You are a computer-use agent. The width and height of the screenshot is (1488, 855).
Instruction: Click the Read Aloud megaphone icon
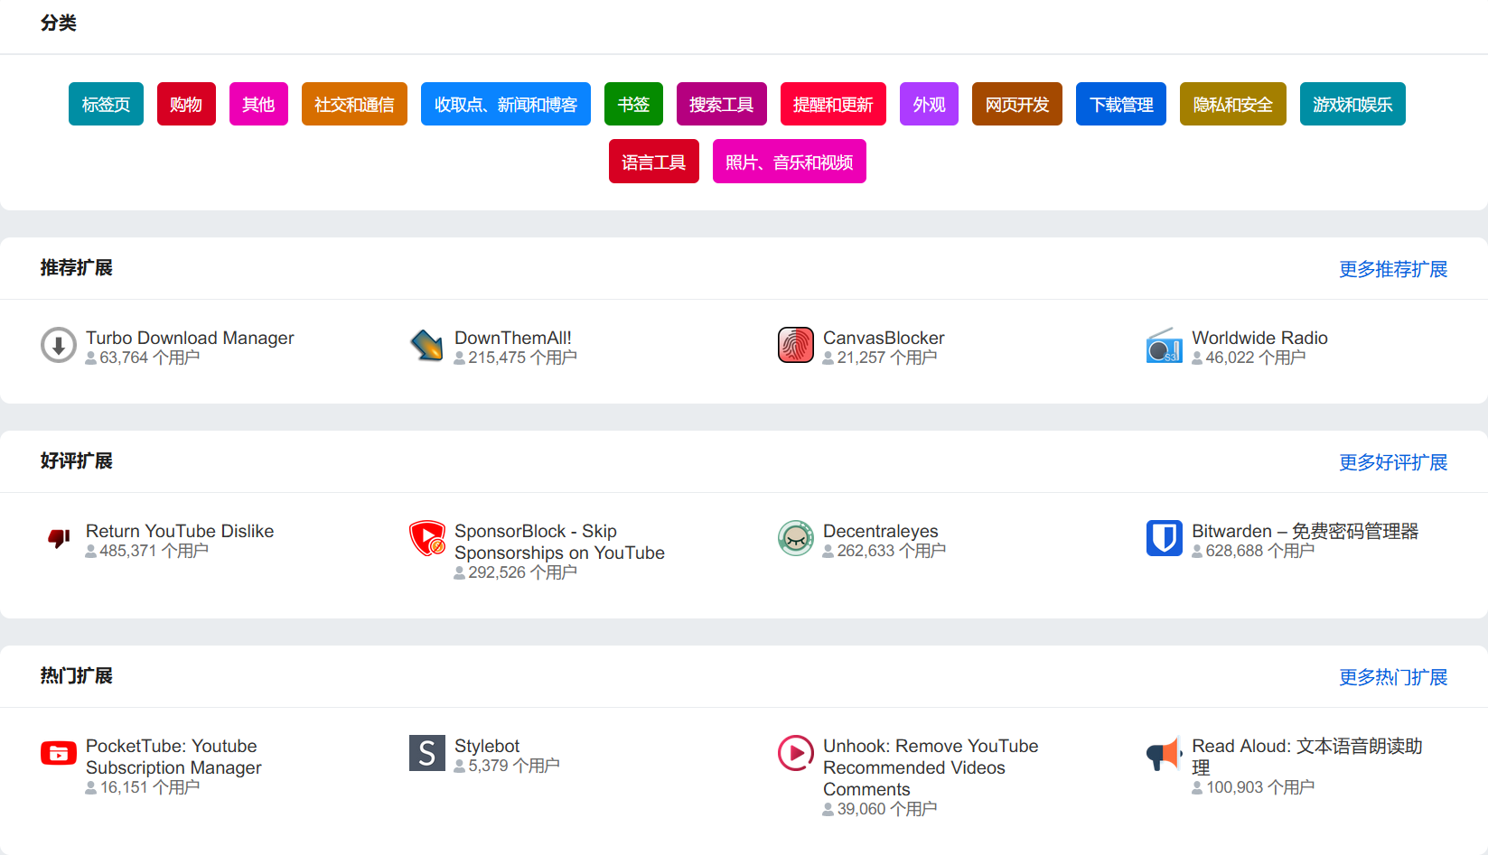click(1164, 753)
